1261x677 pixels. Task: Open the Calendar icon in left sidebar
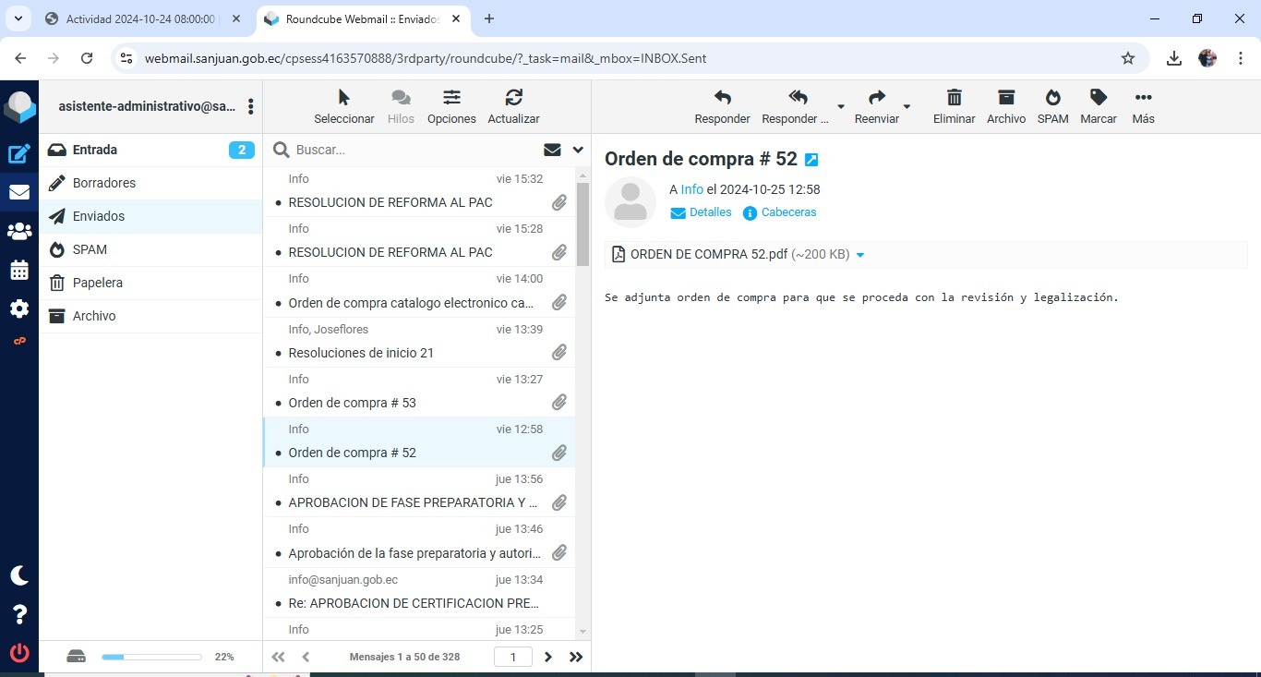[19, 271]
